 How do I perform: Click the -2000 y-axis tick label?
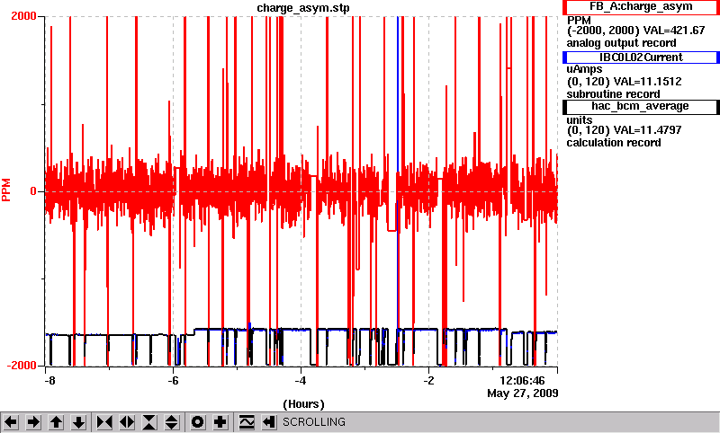(x=21, y=366)
